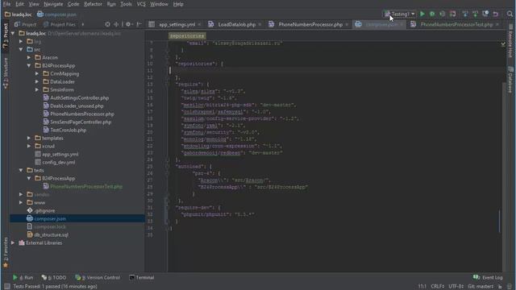Close the PhoneNumbersProcessorTest.php editor tab
Image resolution: width=516 pixels, height=290 pixels.
[x=497, y=25]
